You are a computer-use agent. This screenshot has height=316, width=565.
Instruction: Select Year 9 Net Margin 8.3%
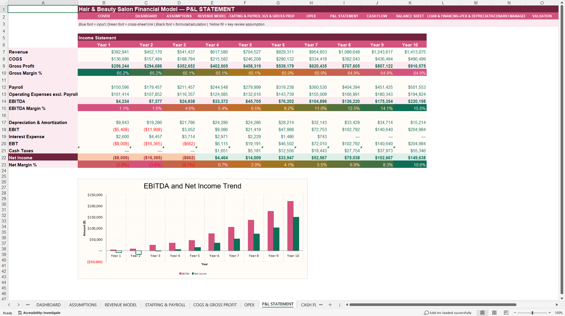[377, 165]
